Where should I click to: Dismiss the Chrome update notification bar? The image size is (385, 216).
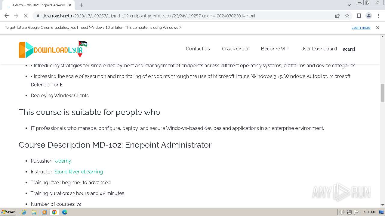coord(378,27)
